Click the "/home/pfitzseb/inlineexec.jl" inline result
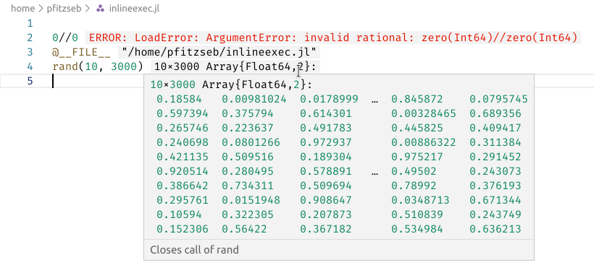The height and width of the screenshot is (265, 594). 219,52
